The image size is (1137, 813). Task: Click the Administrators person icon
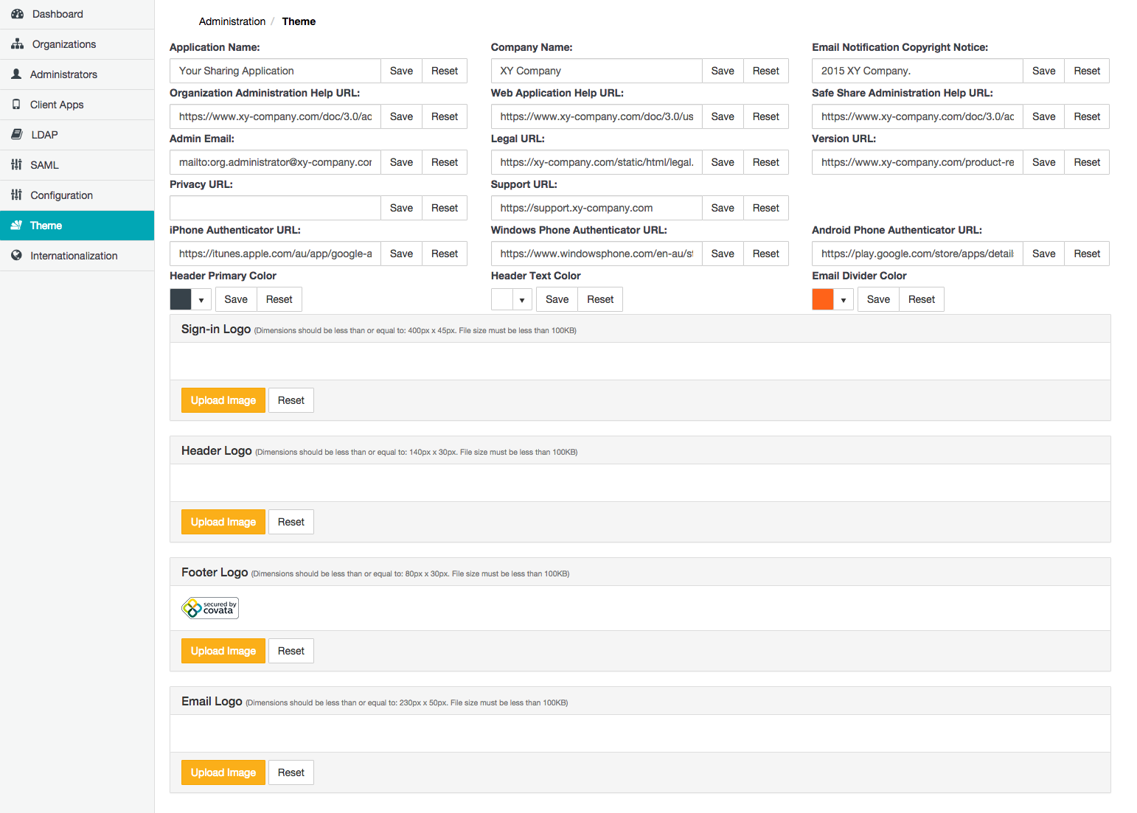point(16,74)
